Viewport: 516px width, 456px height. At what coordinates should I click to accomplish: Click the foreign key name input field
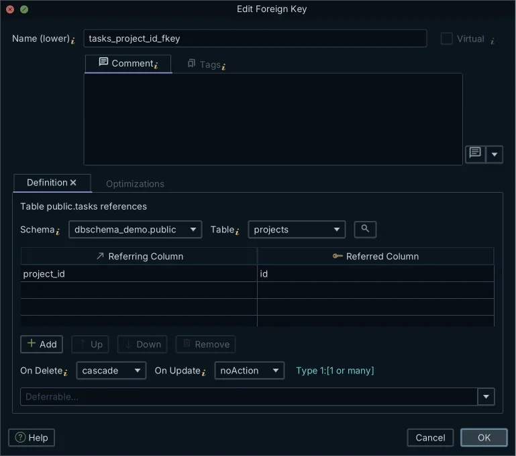tap(255, 38)
